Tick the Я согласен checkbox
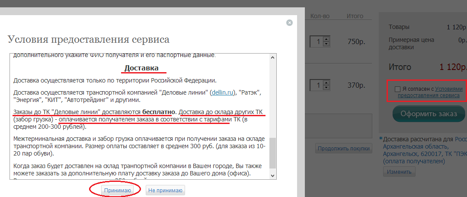This screenshot has height=197, width=467. coord(397,89)
